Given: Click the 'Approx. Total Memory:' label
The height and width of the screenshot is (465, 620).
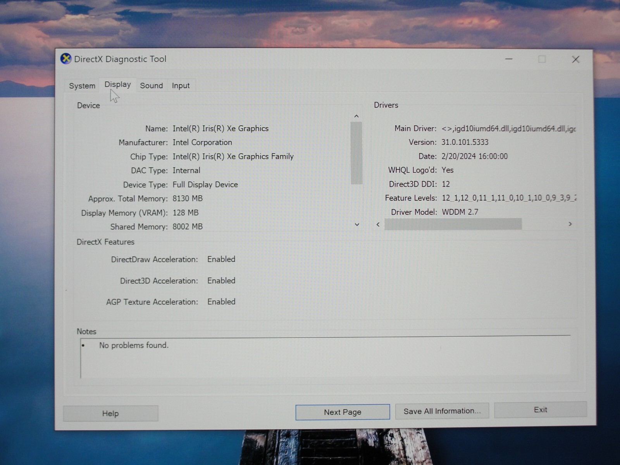Looking at the screenshot, I should point(128,199).
